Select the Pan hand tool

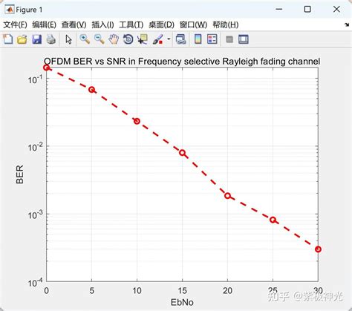pos(114,39)
